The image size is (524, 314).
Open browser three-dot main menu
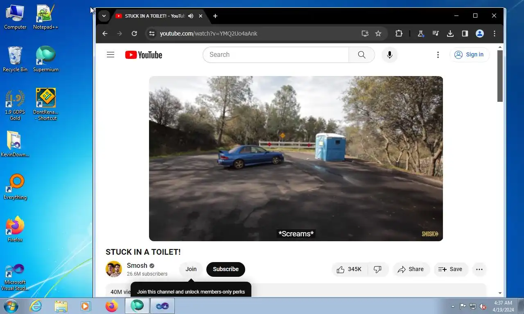pos(495,34)
